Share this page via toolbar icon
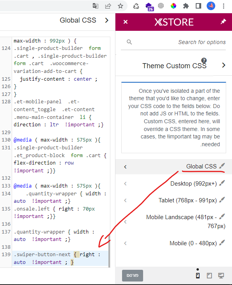The image size is (232, 285). 108,6
